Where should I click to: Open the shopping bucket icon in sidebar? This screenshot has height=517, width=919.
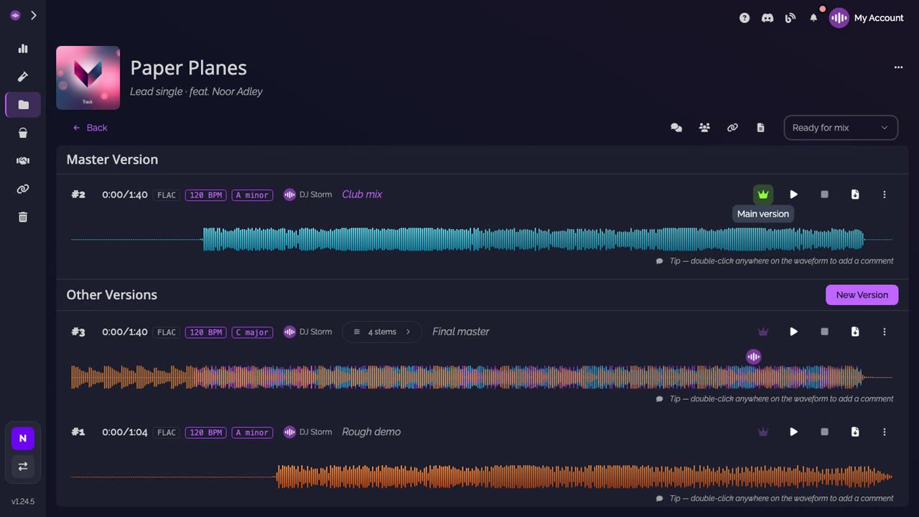(x=23, y=133)
